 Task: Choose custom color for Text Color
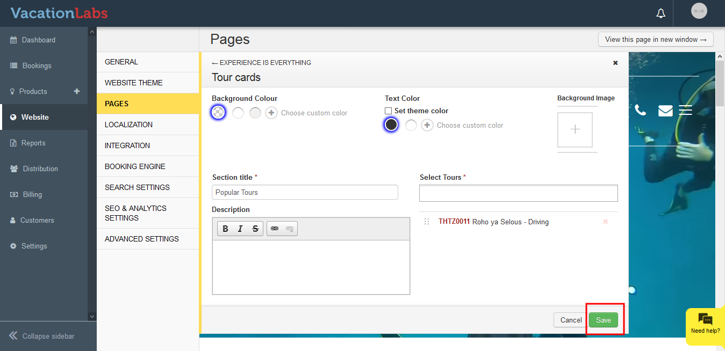click(x=427, y=125)
